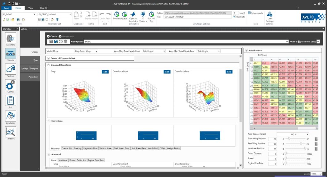Open the SimBook workflow step
327x177 pixels.
tap(11, 132)
